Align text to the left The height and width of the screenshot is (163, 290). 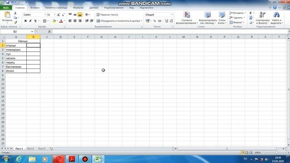(70, 21)
